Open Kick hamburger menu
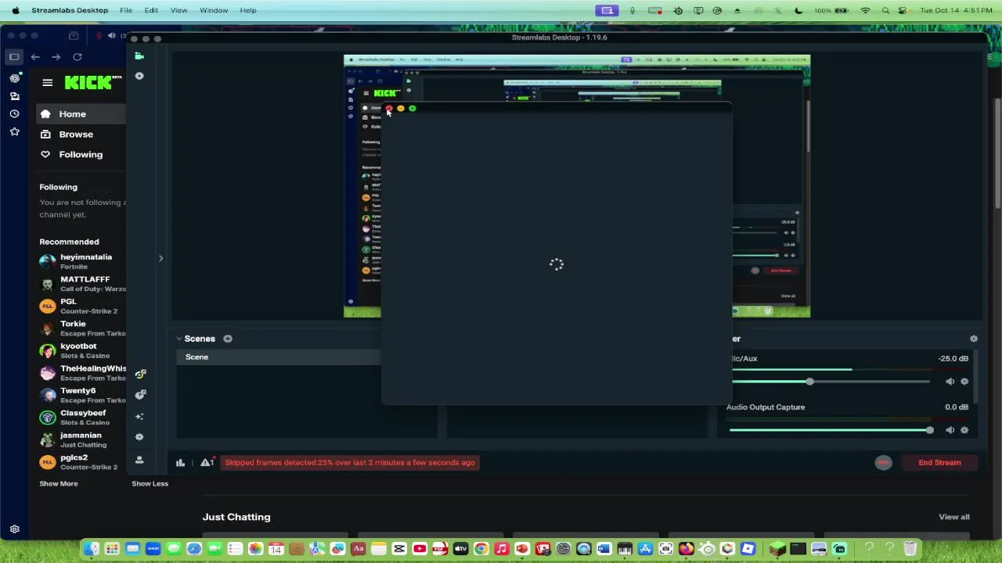The image size is (1002, 563). point(48,83)
